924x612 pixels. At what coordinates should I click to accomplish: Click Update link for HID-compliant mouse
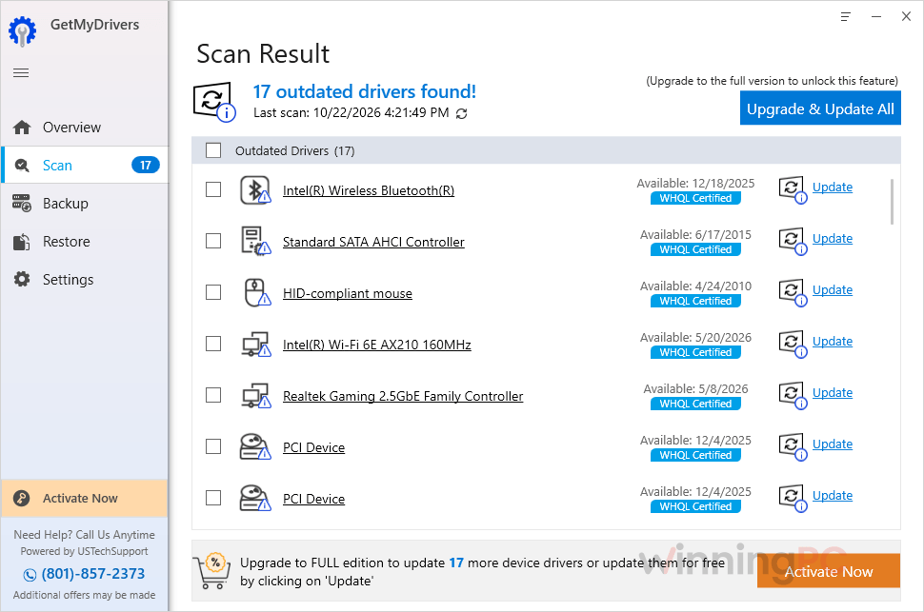click(x=832, y=289)
